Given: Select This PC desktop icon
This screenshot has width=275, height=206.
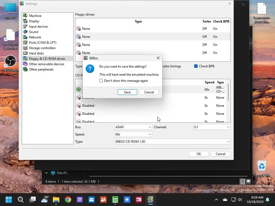Looking at the screenshot, I should click(10, 11).
